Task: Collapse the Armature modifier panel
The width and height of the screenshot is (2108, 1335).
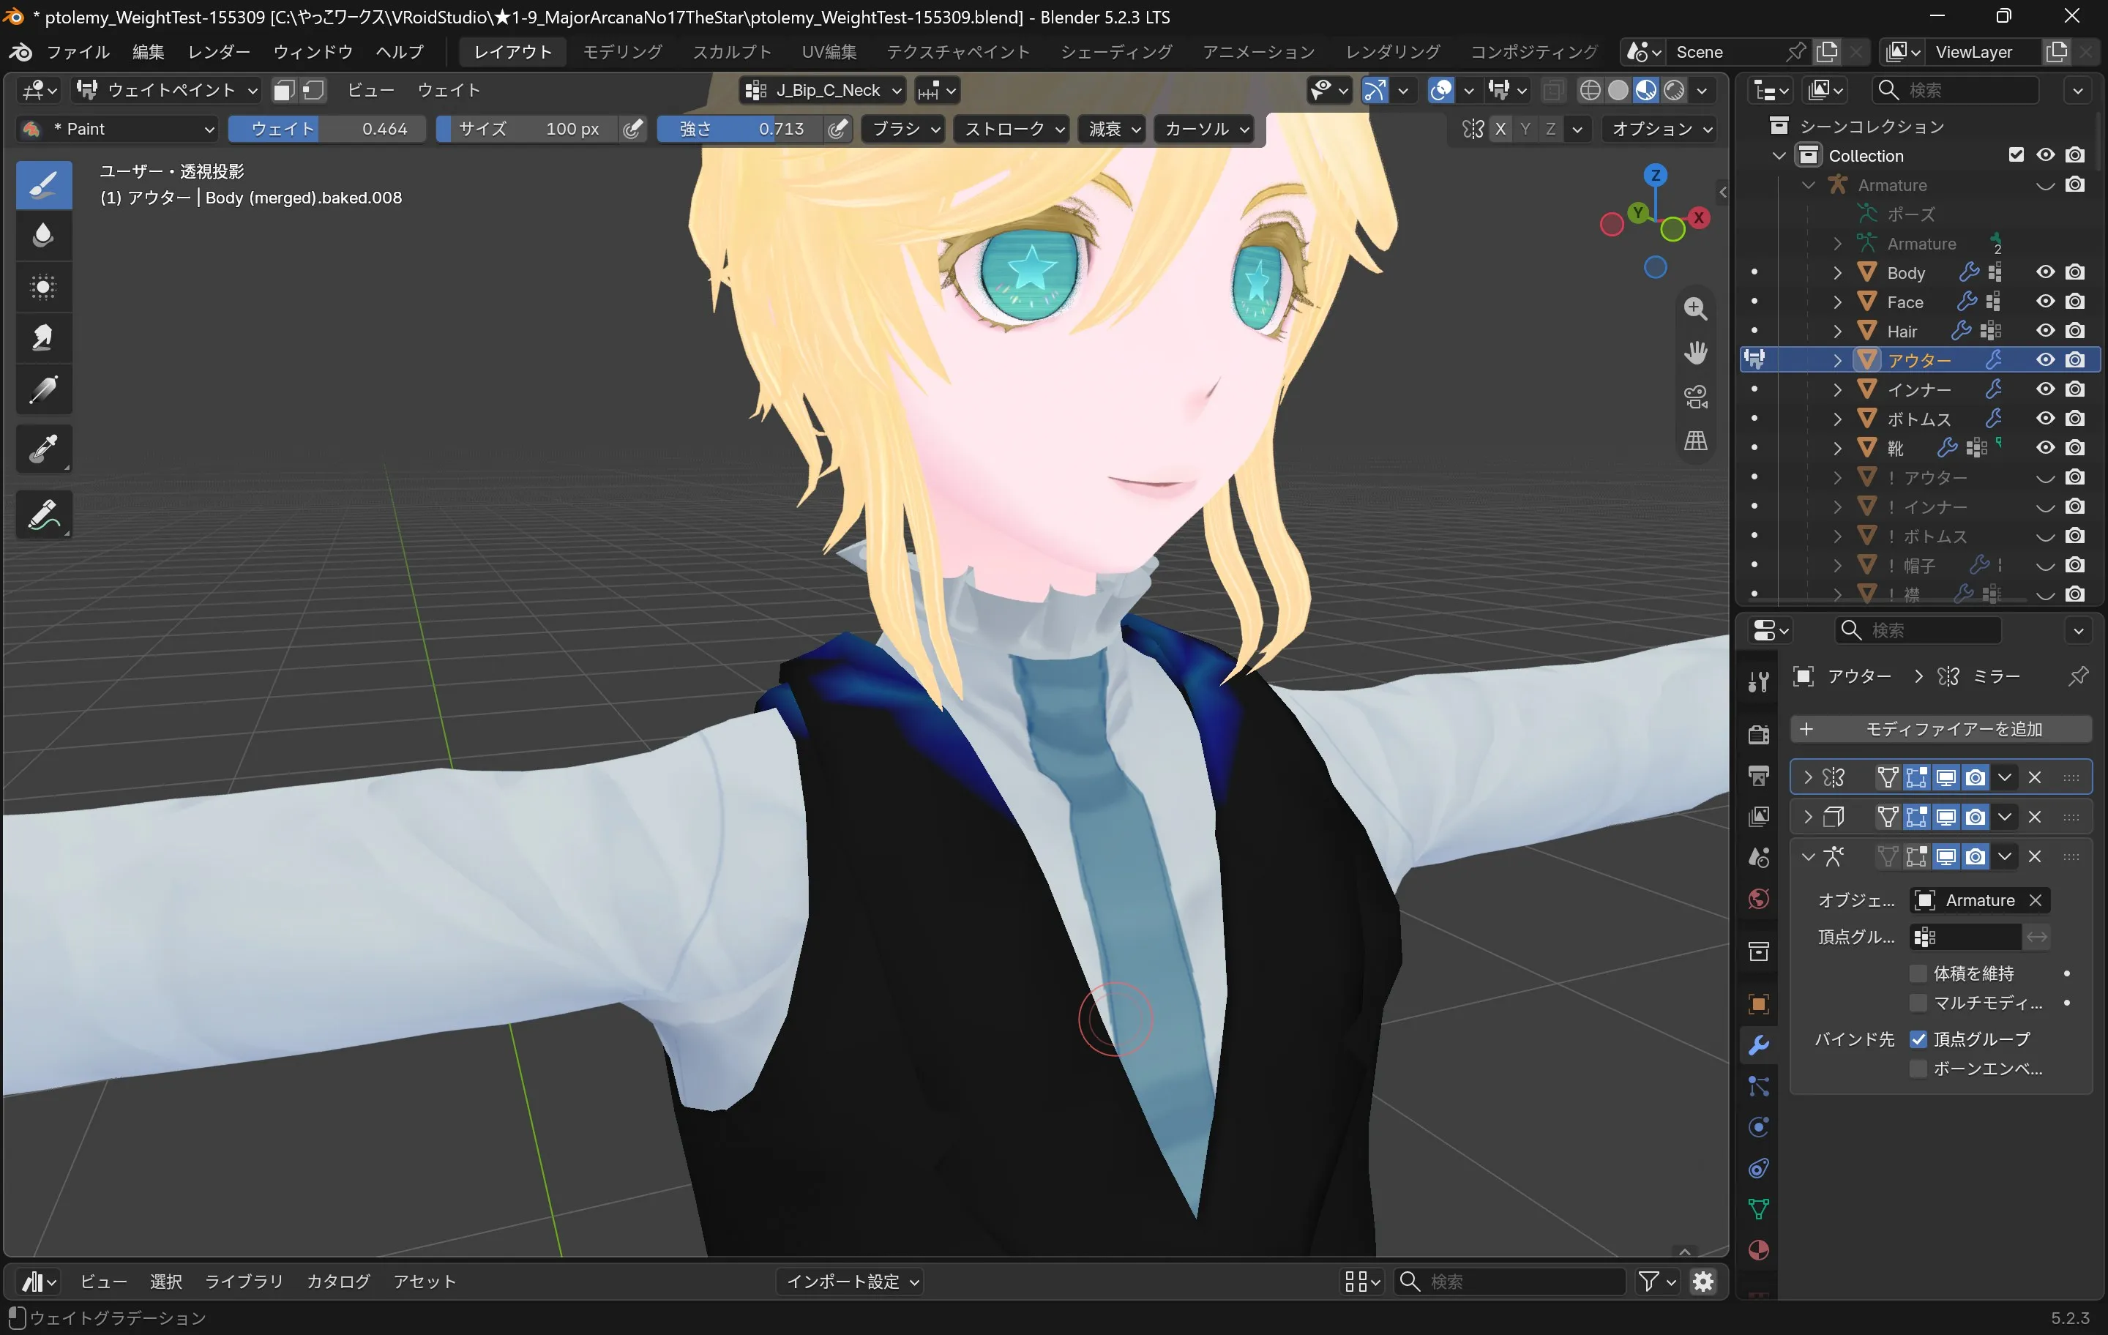Action: tap(1808, 857)
